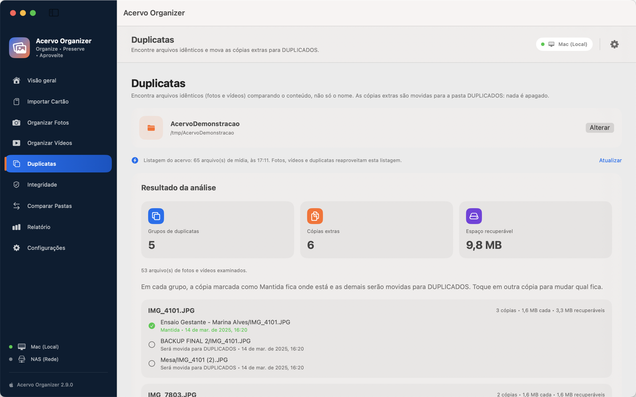Screen dimensions: 636x397
Task: Click the IMG_7803.JPG group header
Action: tap(172, 394)
